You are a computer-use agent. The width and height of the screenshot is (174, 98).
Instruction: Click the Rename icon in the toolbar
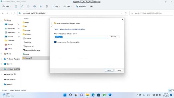coord(35,7)
